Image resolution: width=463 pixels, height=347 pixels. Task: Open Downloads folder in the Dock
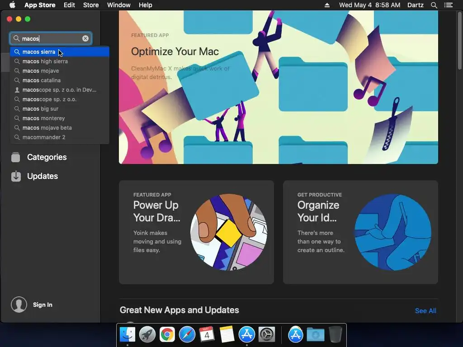click(x=315, y=335)
